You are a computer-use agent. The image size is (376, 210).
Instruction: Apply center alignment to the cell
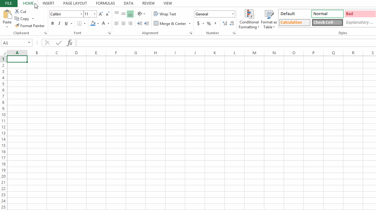123,23
